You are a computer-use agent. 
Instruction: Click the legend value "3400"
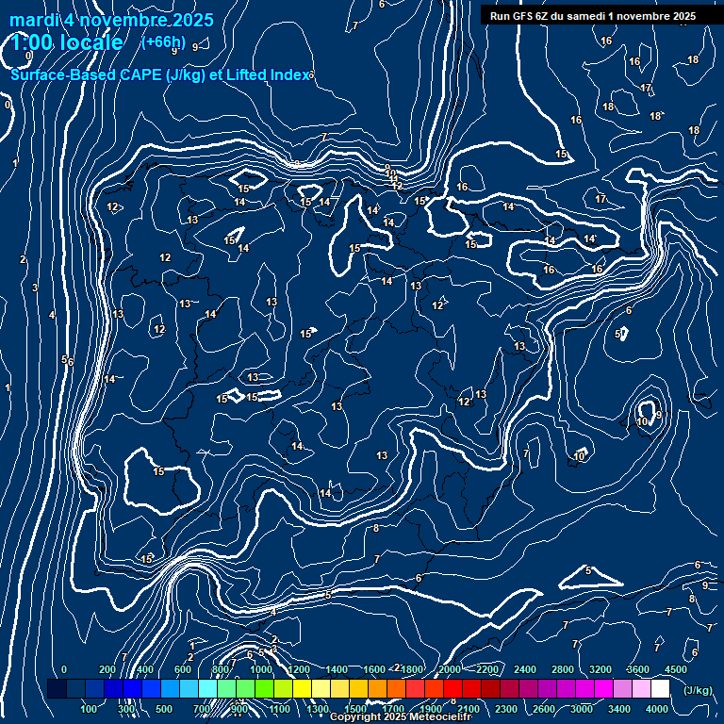point(619,709)
